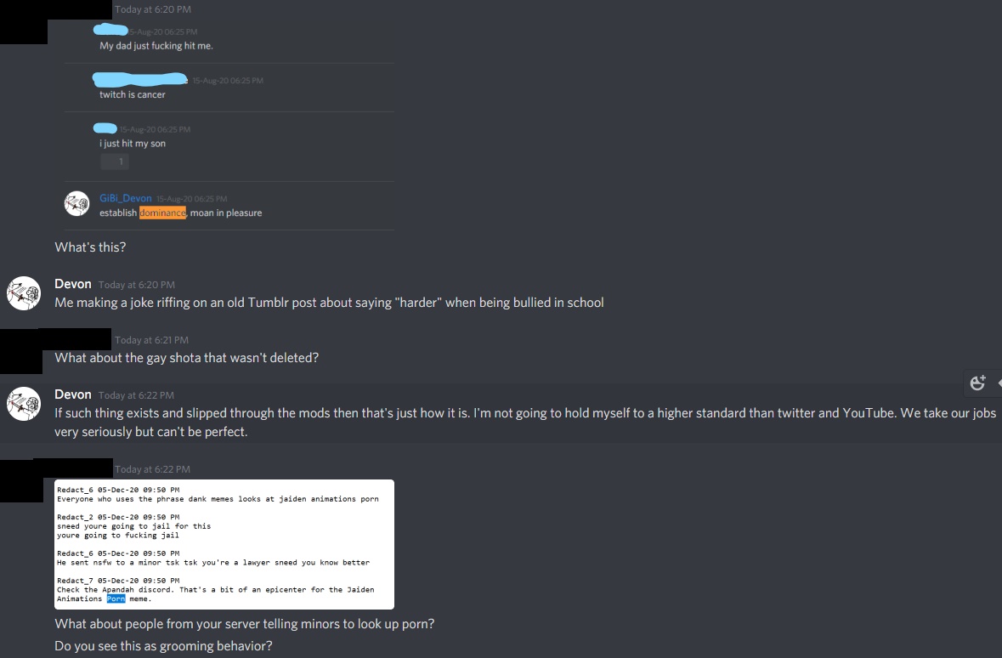Viewport: 1002px width, 658px height.
Task: Select the "What's this?" message text
Action: click(x=90, y=247)
